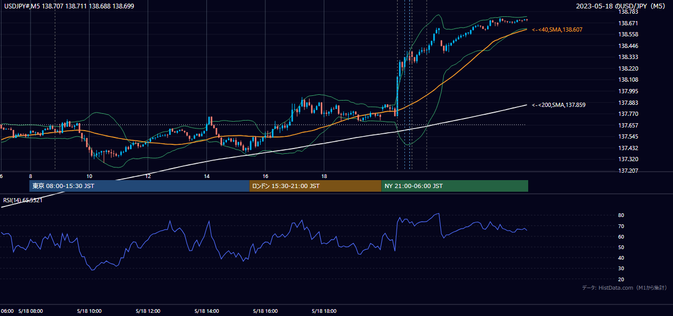Click hour label 8 under price chart
Viewport: 673px width, 316px height.
[31, 176]
